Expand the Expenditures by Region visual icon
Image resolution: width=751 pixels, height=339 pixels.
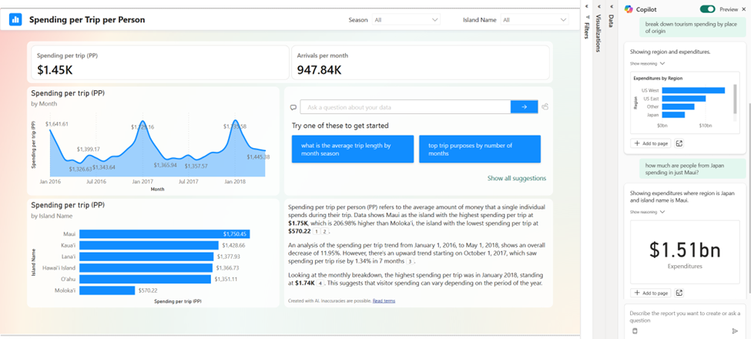[679, 143]
